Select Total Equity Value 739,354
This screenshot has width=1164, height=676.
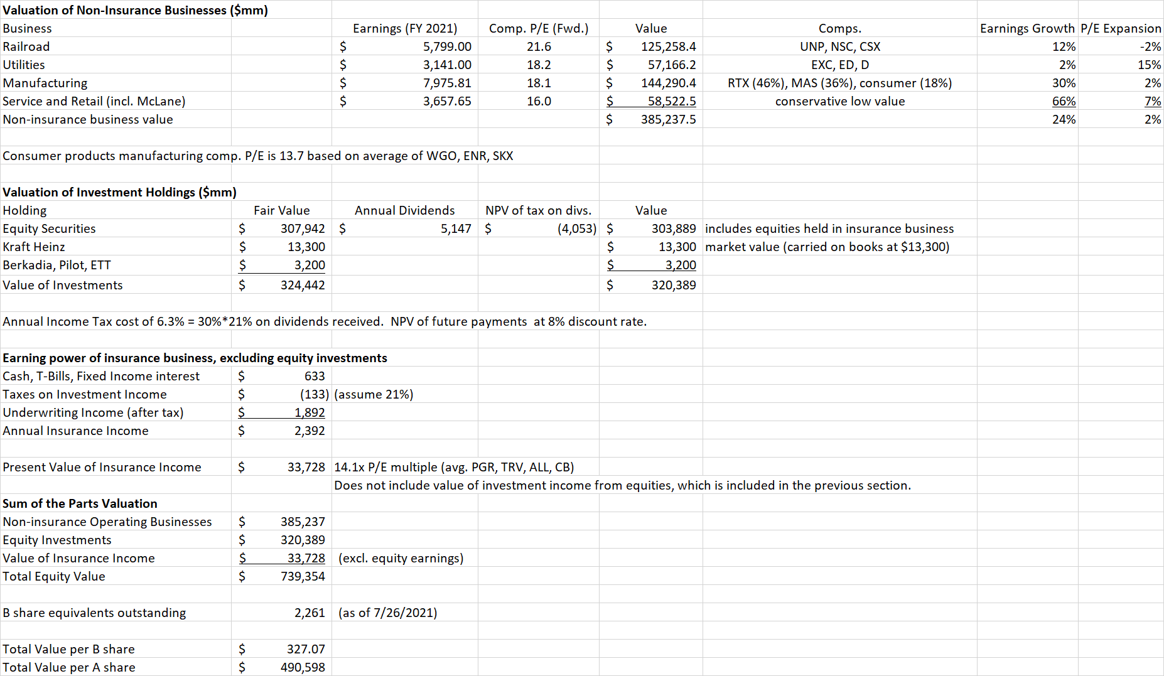coord(303,576)
